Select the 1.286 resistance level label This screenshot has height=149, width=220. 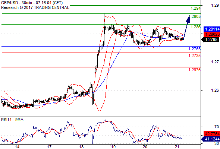coord(196,27)
